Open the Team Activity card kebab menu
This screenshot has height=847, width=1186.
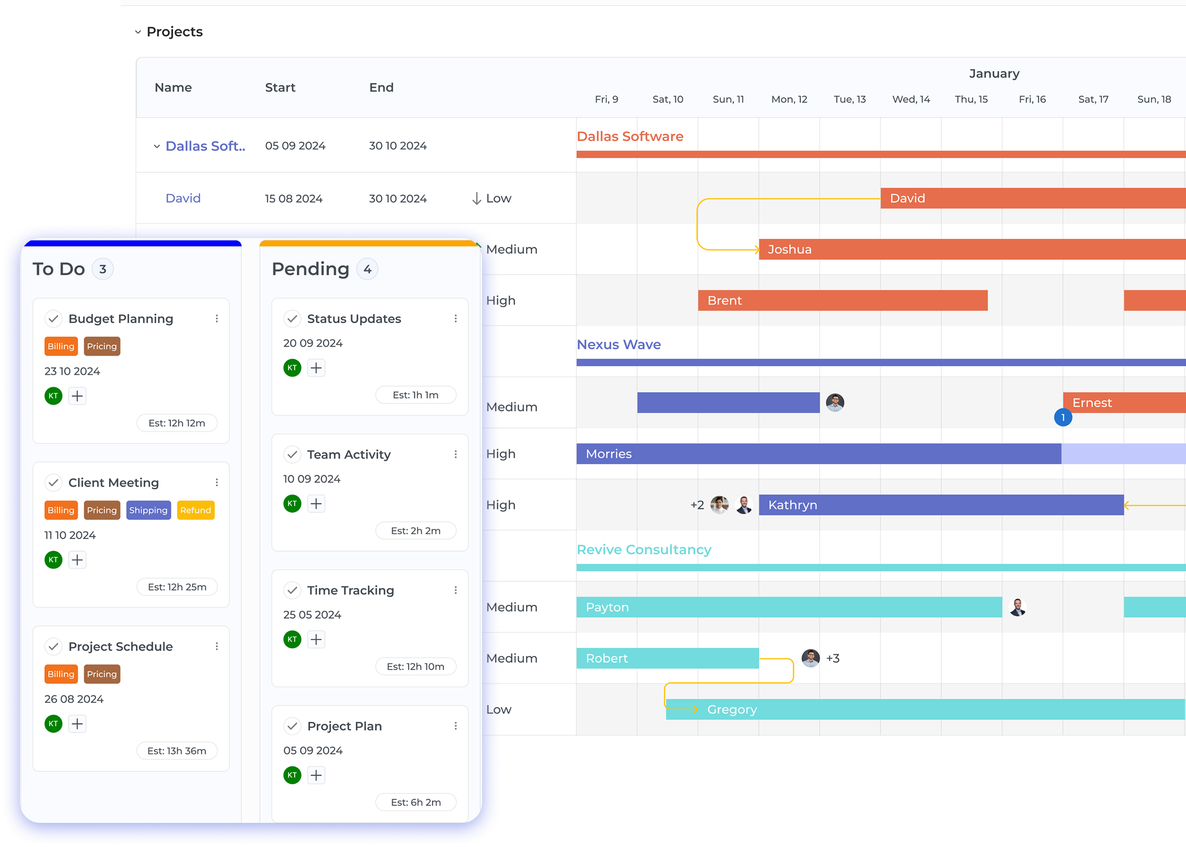(455, 454)
